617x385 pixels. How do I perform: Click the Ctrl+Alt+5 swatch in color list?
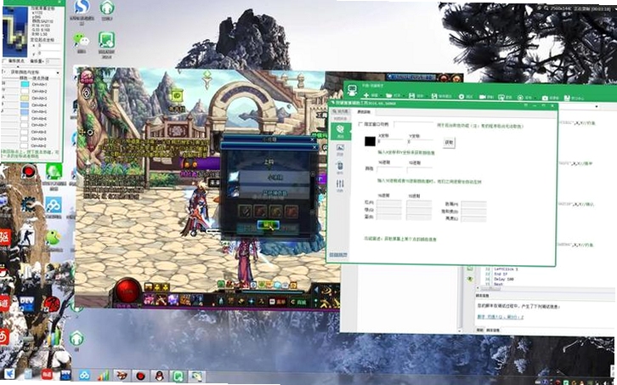[25, 112]
